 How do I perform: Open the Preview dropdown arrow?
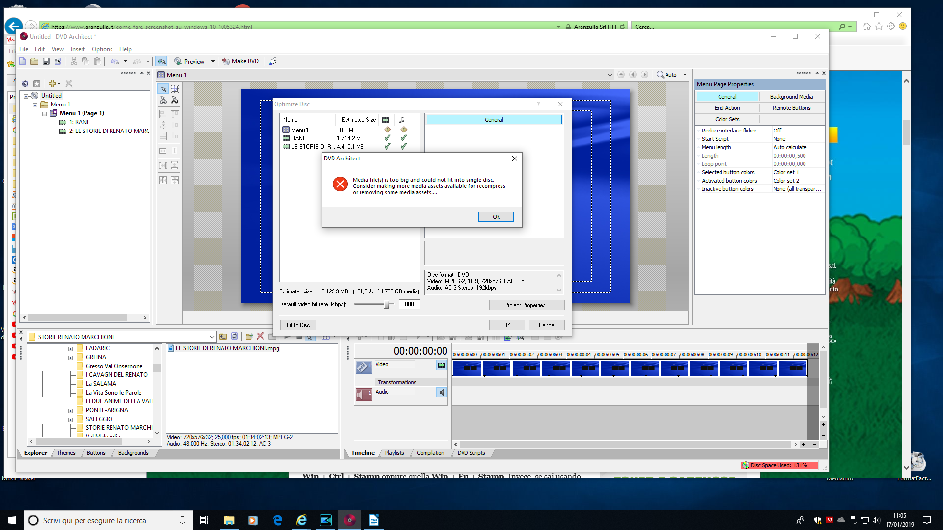(x=213, y=61)
